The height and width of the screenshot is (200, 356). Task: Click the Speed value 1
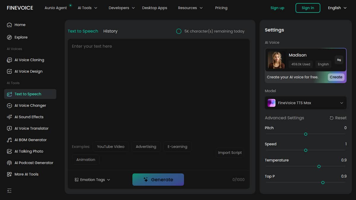point(346,144)
